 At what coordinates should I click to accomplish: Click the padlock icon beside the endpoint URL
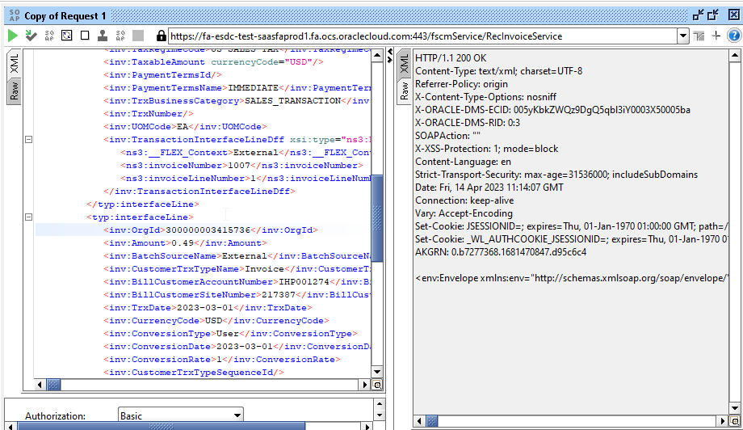tap(162, 36)
